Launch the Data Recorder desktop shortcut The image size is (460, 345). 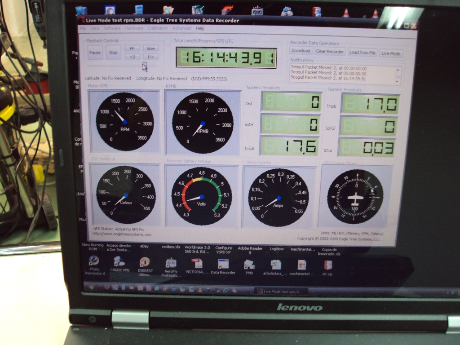[x=223, y=265]
